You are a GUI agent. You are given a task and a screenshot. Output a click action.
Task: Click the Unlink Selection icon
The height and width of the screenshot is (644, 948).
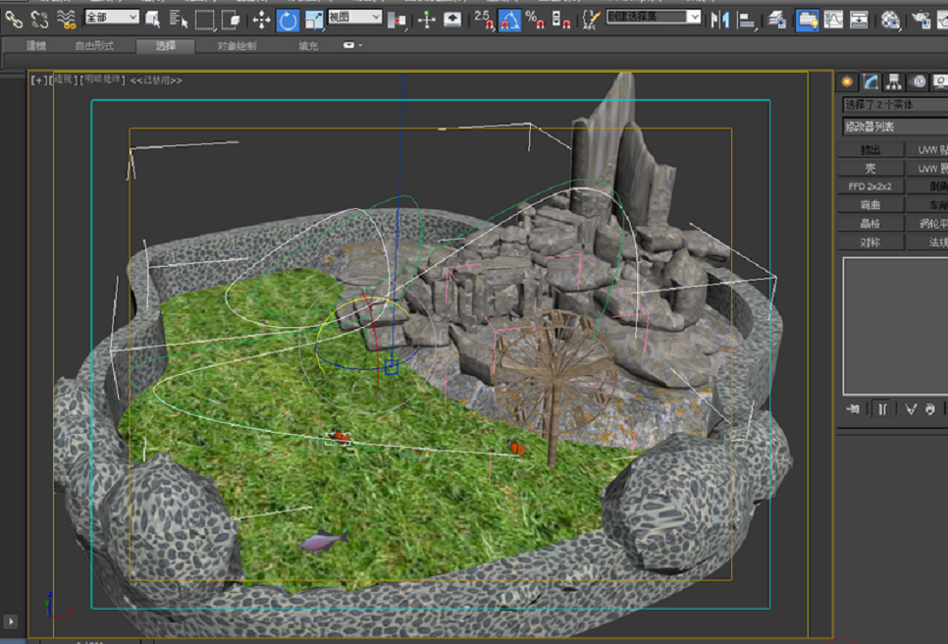(x=39, y=19)
